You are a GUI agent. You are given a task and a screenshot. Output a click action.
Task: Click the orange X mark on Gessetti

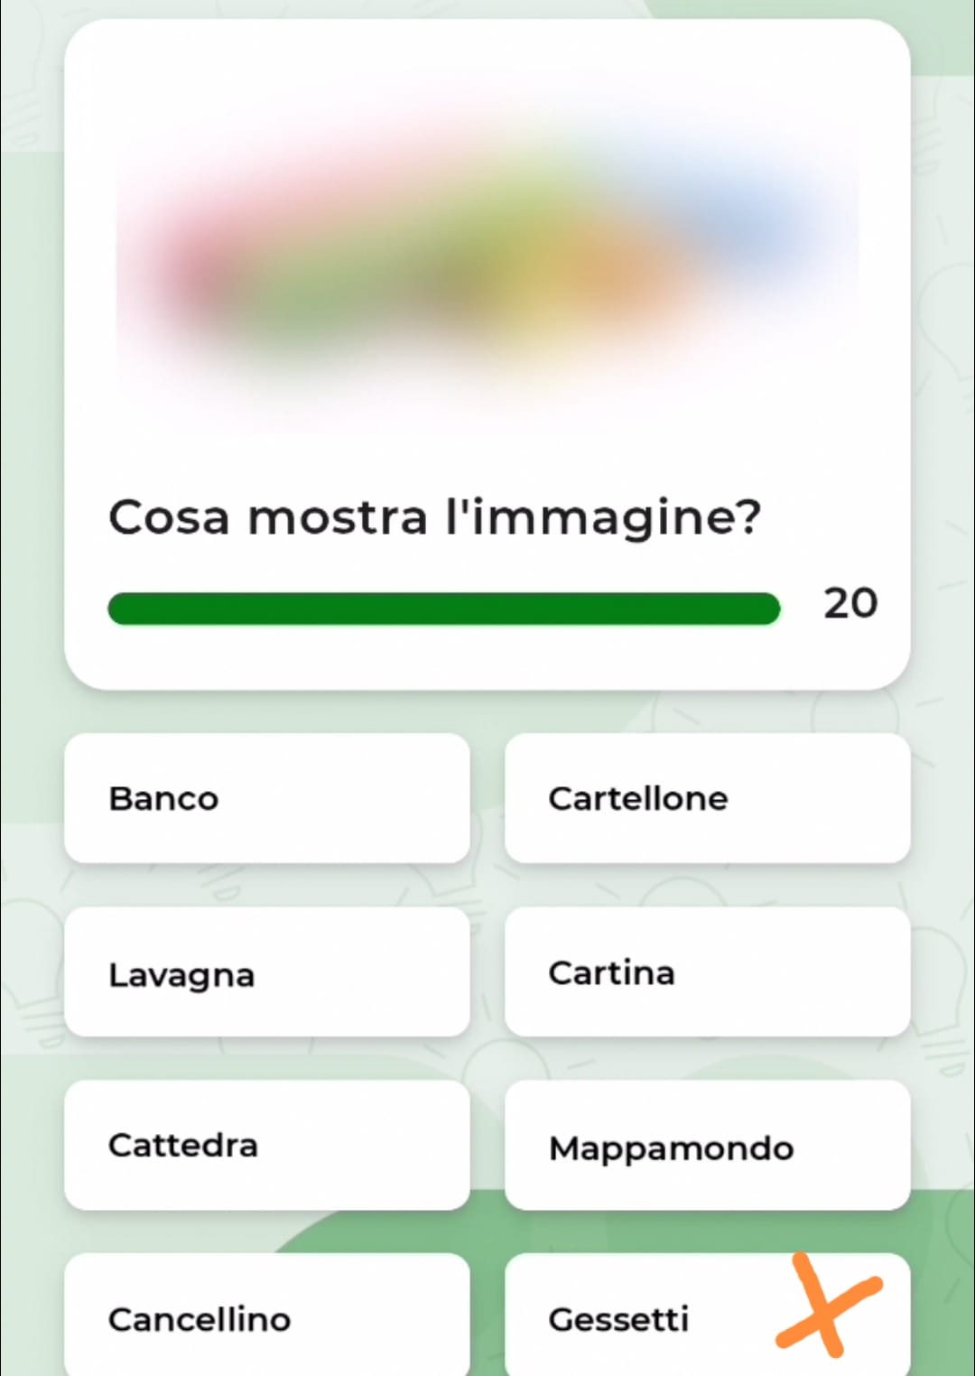(828, 1305)
